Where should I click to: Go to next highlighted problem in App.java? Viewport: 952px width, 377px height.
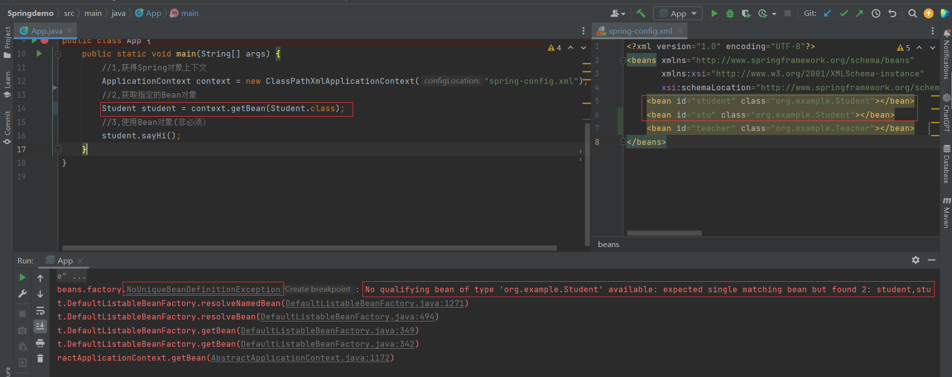tap(584, 48)
